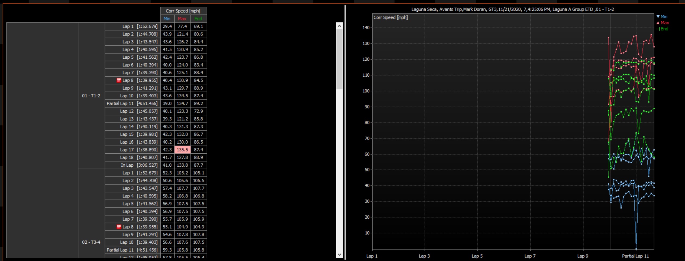Click max speed value 134.5 of Lap 10
685x261 pixels.
point(182,96)
